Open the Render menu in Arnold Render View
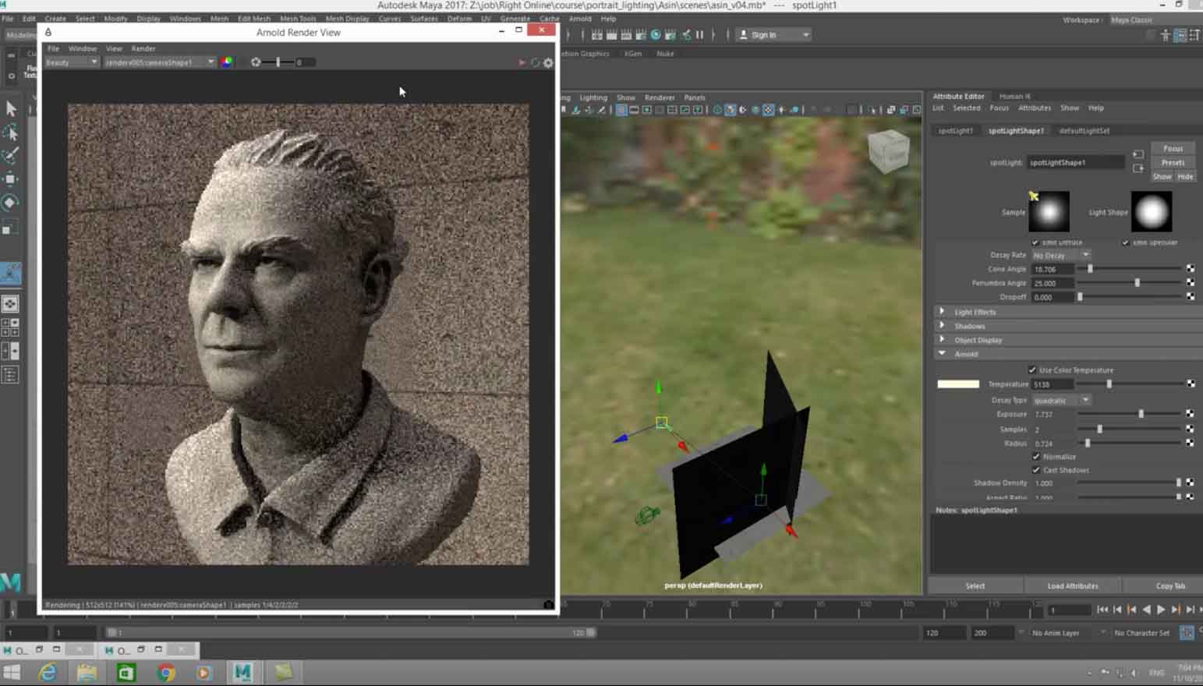This screenshot has height=686, width=1203. click(x=143, y=48)
